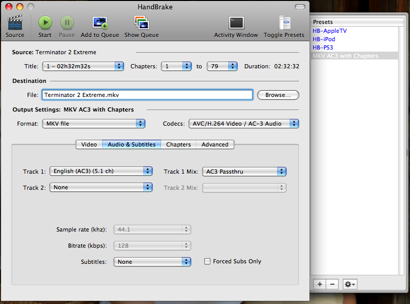Open the ending chapter dropdown showing 79
Screen dimensions: 410x304
222,66
